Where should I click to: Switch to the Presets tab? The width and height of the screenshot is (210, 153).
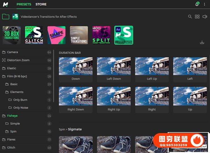[24, 5]
